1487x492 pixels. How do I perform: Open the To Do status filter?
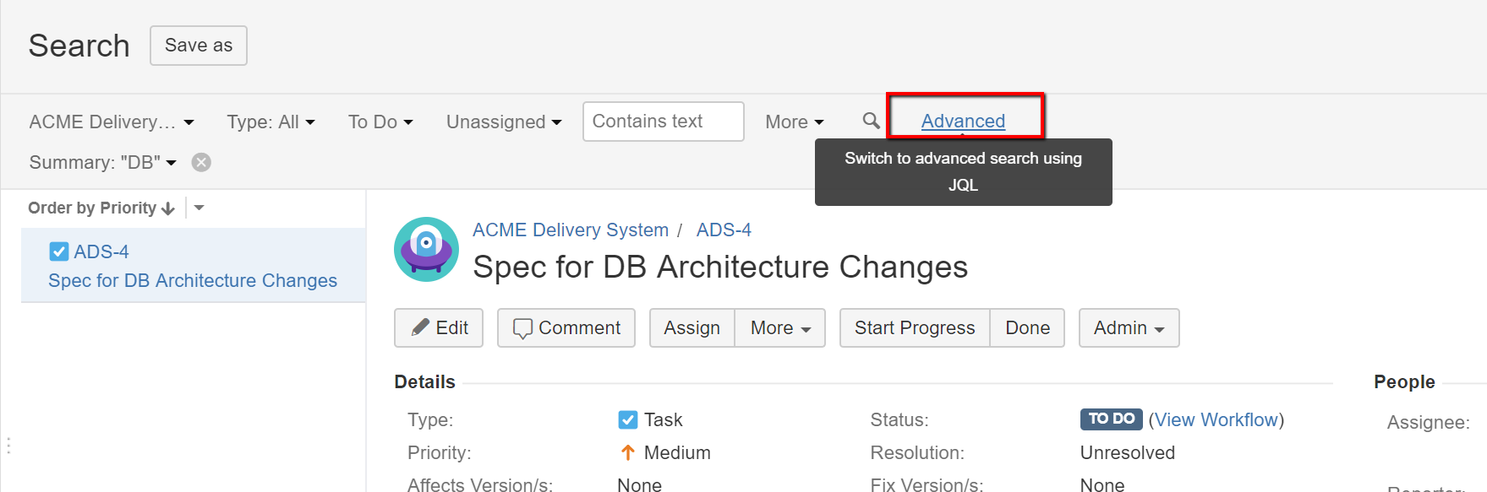pyautogui.click(x=380, y=122)
